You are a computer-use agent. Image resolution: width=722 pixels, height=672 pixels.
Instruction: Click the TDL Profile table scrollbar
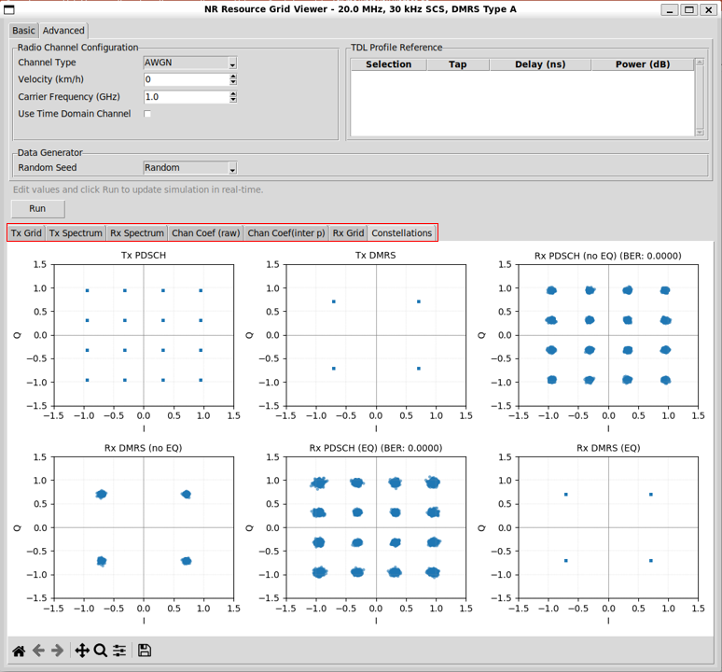700,98
